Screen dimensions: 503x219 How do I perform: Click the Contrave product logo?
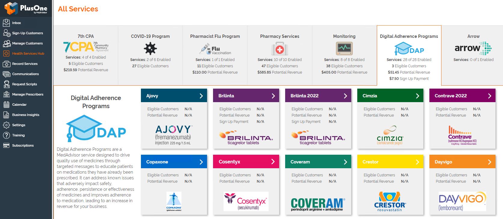pos(462,135)
